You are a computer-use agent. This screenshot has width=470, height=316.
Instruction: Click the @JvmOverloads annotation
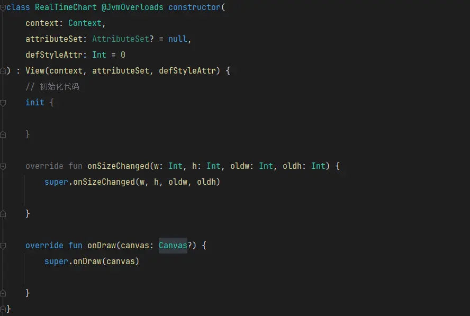point(132,7)
